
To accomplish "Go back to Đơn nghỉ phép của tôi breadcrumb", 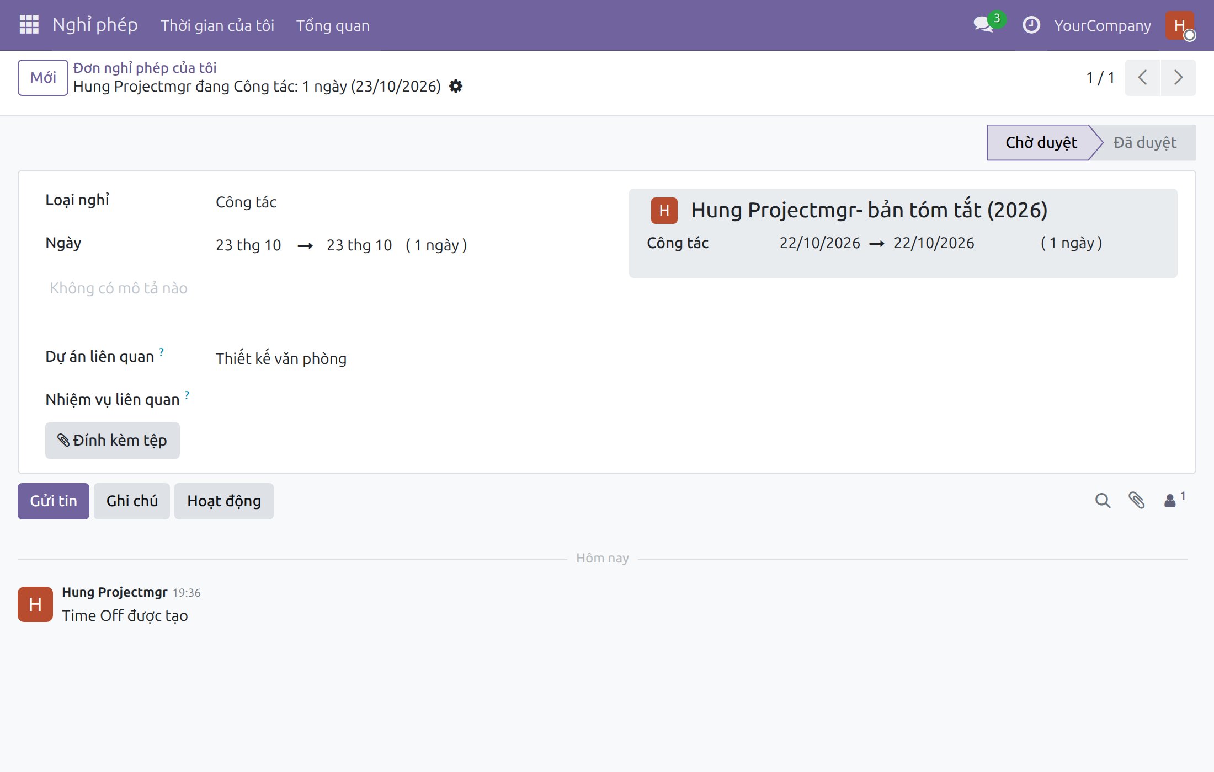I will click(145, 68).
